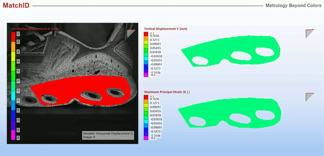Pick yellow swatch in Vertical Displacement legend
The image size is (324, 156).
click(x=146, y=42)
